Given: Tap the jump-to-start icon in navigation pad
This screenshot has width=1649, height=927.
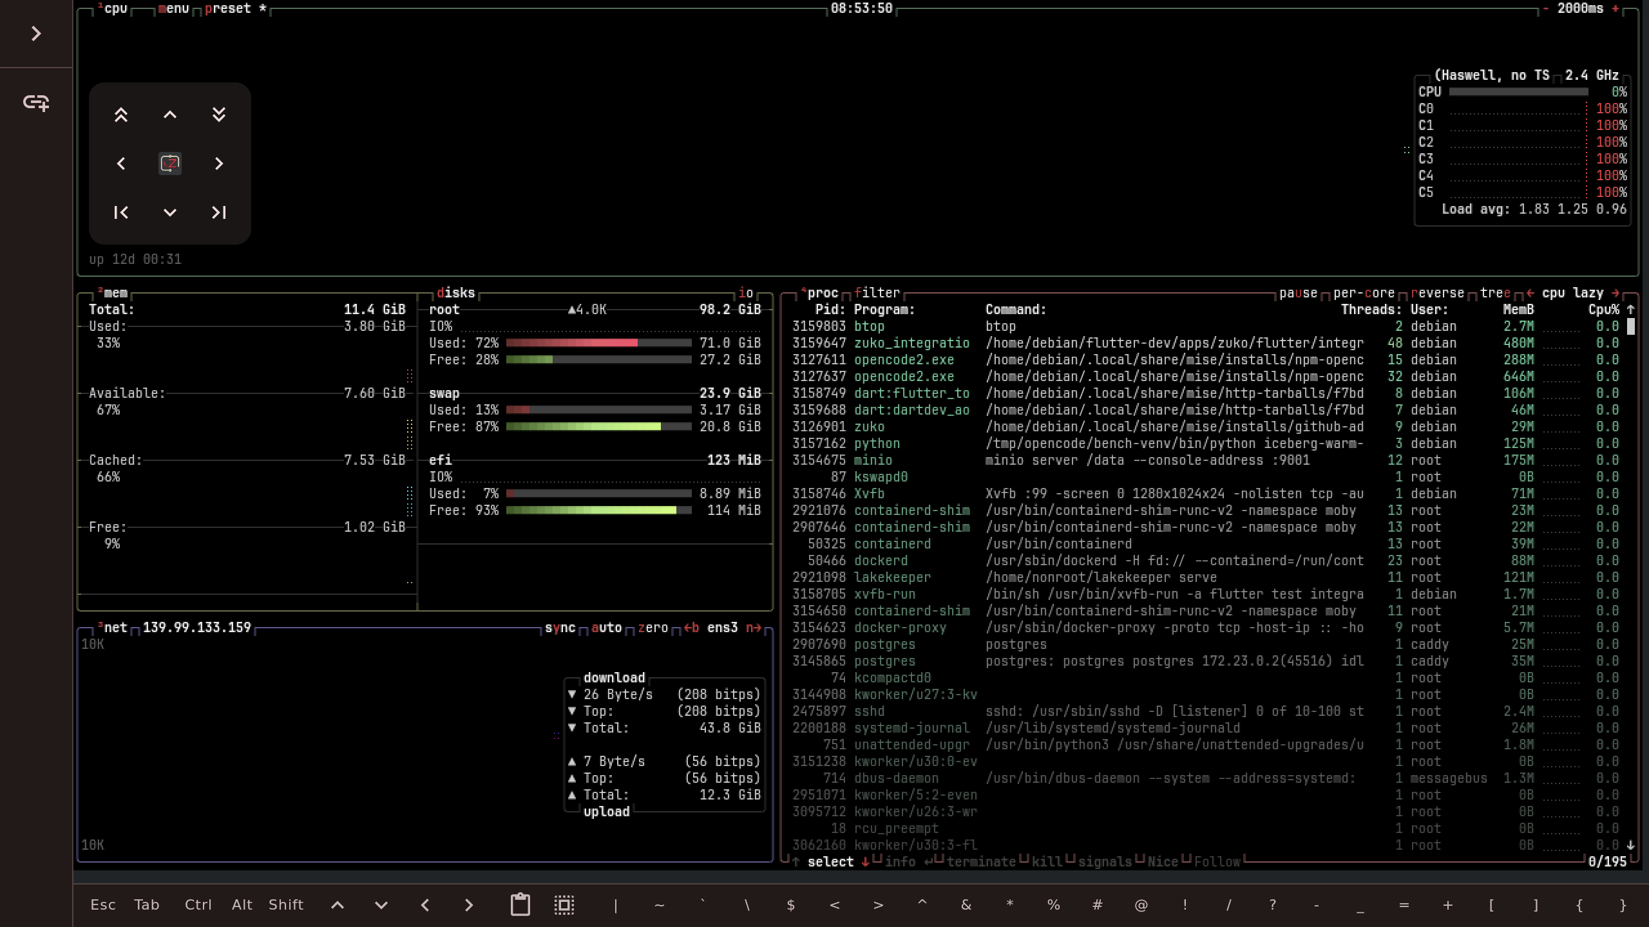Looking at the screenshot, I should tap(121, 212).
